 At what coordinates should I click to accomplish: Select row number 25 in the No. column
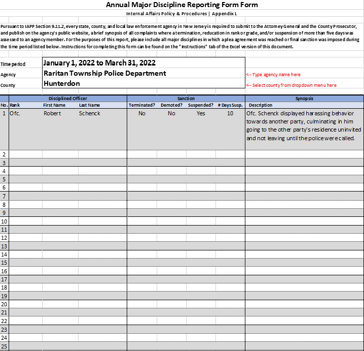click(x=4, y=346)
